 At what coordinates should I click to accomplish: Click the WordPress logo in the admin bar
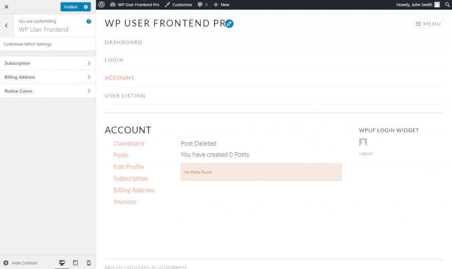click(101, 4)
